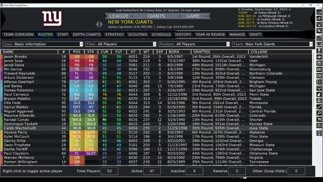Image resolution: width=323 pixels, height=182 pixels.
Task: Open the Team New York Giants dropdown
Action: click(273, 44)
